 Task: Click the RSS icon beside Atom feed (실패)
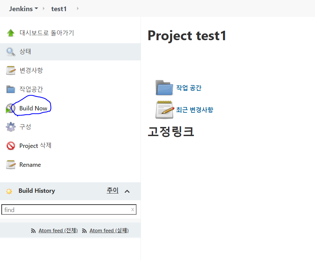tap(84, 231)
